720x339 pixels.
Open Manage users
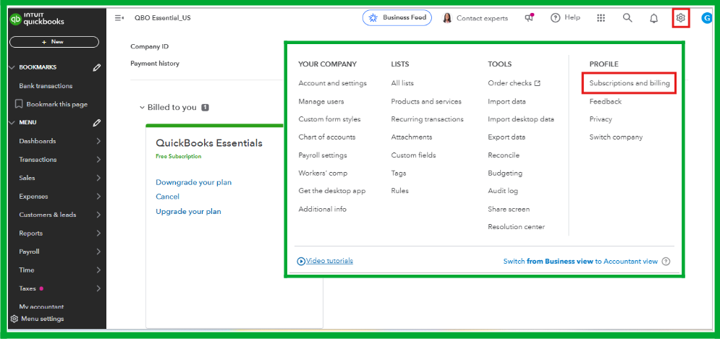click(321, 101)
